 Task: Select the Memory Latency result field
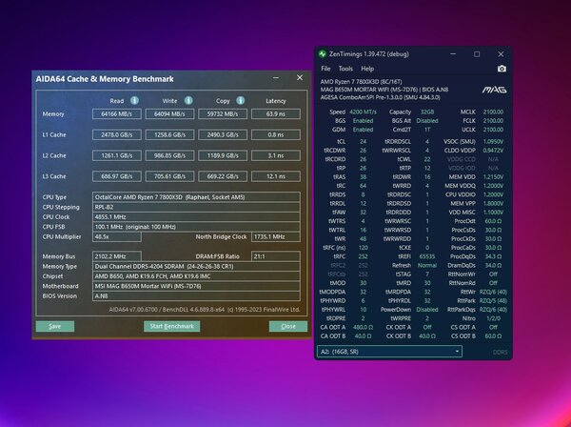click(x=276, y=113)
